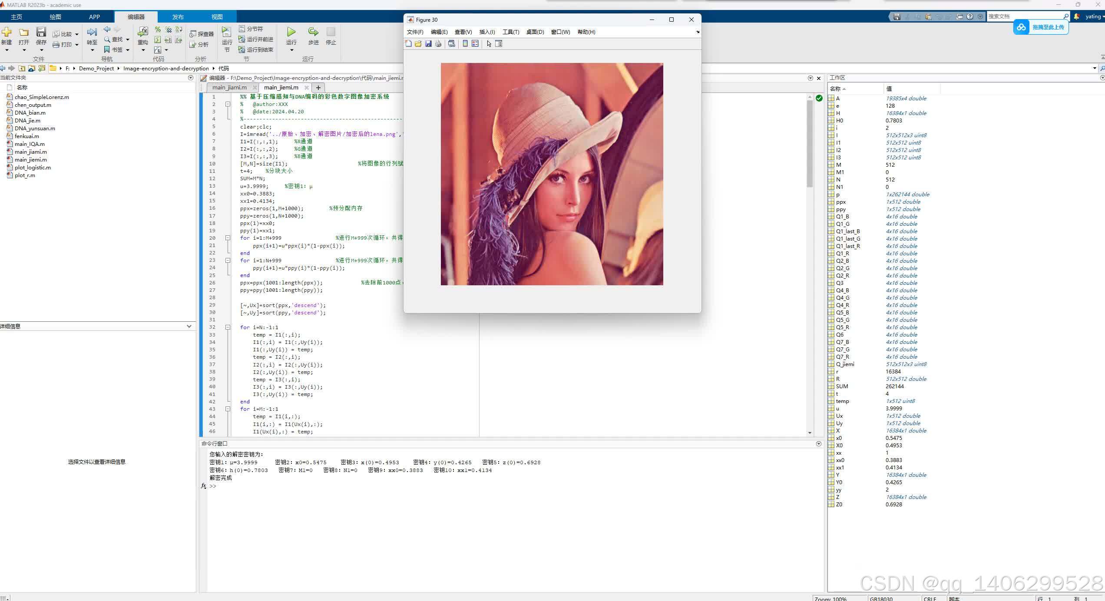Click the green Run (运行) icon
The image size is (1105, 601).
[291, 32]
